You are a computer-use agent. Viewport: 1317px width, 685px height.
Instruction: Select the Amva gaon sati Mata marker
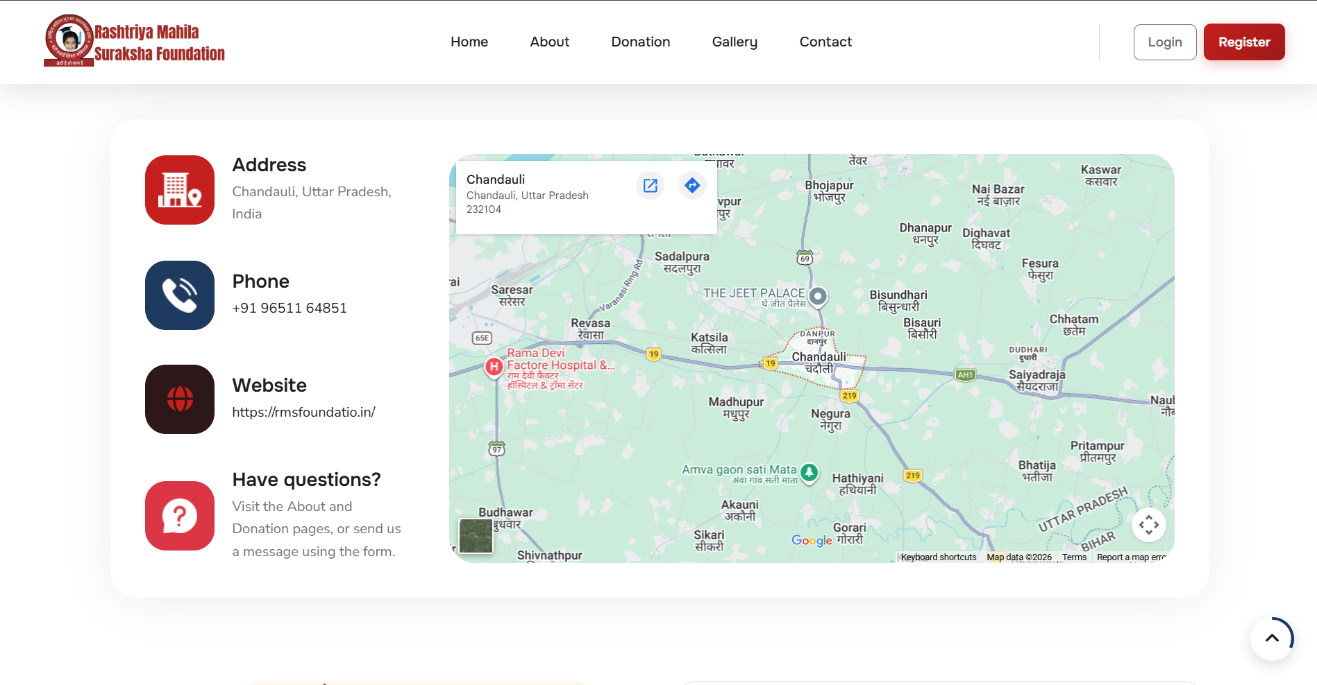(810, 472)
